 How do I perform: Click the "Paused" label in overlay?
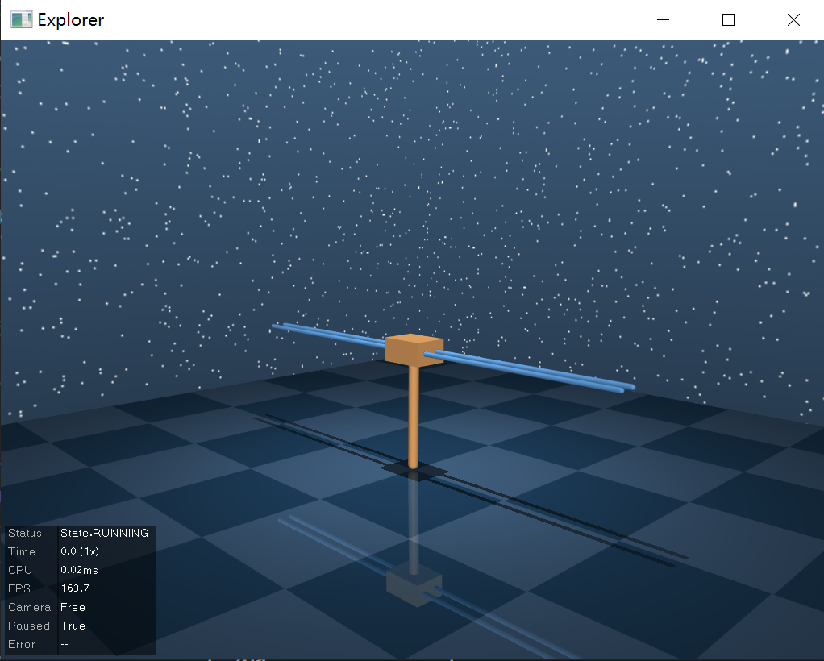pyautogui.click(x=29, y=626)
